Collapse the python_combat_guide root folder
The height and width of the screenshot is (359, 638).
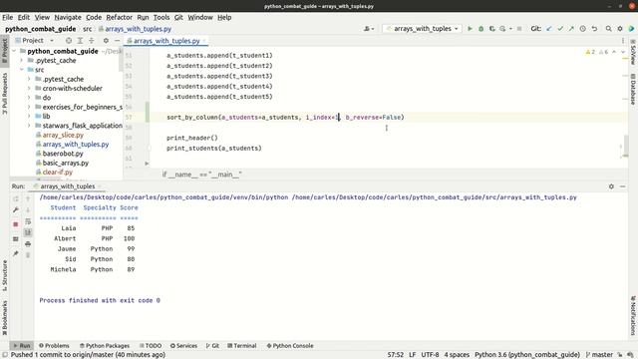pyautogui.click(x=14, y=51)
